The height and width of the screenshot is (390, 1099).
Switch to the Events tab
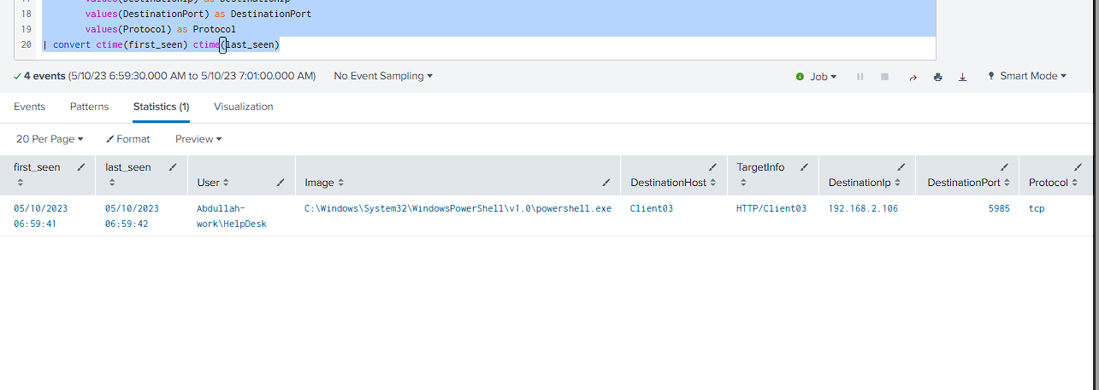29,107
